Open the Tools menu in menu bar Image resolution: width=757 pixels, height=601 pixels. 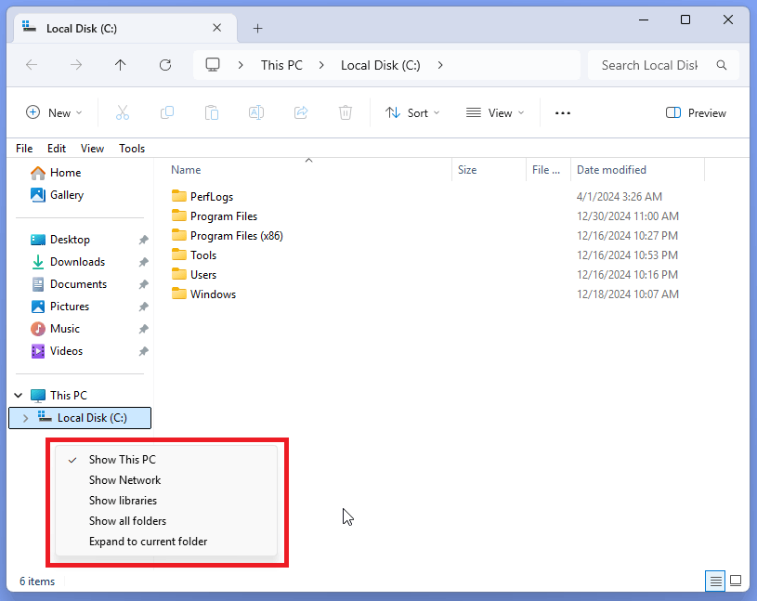[132, 149]
